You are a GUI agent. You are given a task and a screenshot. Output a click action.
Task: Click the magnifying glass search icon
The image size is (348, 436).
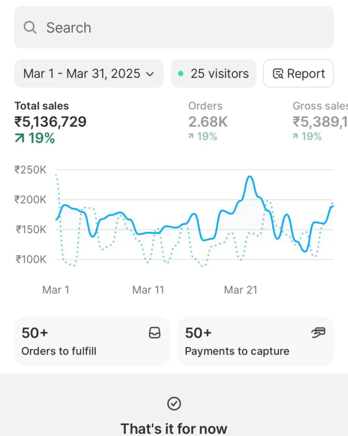30,27
